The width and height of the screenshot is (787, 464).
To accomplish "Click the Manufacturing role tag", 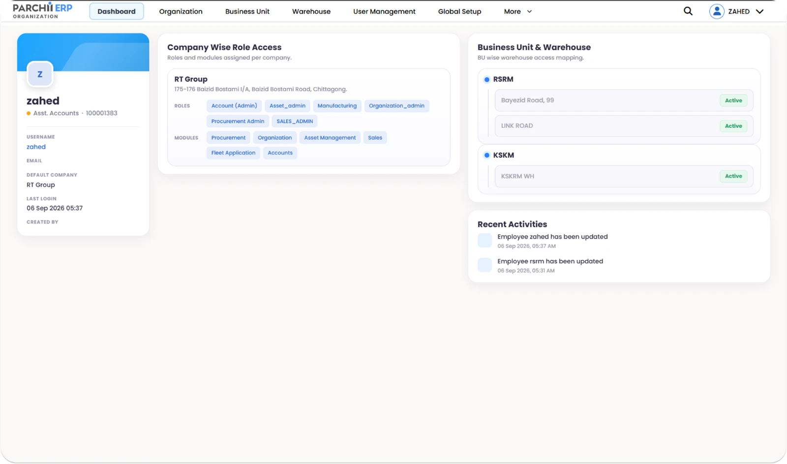I will tap(337, 106).
